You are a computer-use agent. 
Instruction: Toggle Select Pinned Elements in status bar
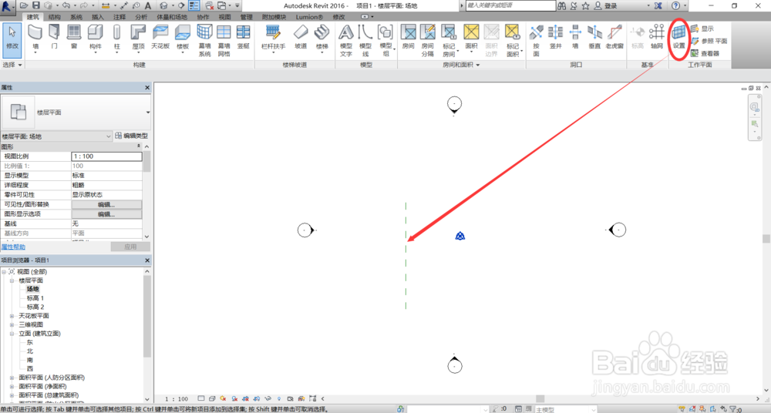tap(702, 409)
